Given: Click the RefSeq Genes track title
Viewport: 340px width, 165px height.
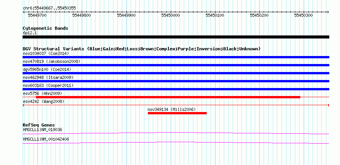Looking at the screenshot, I should [x=39, y=125].
